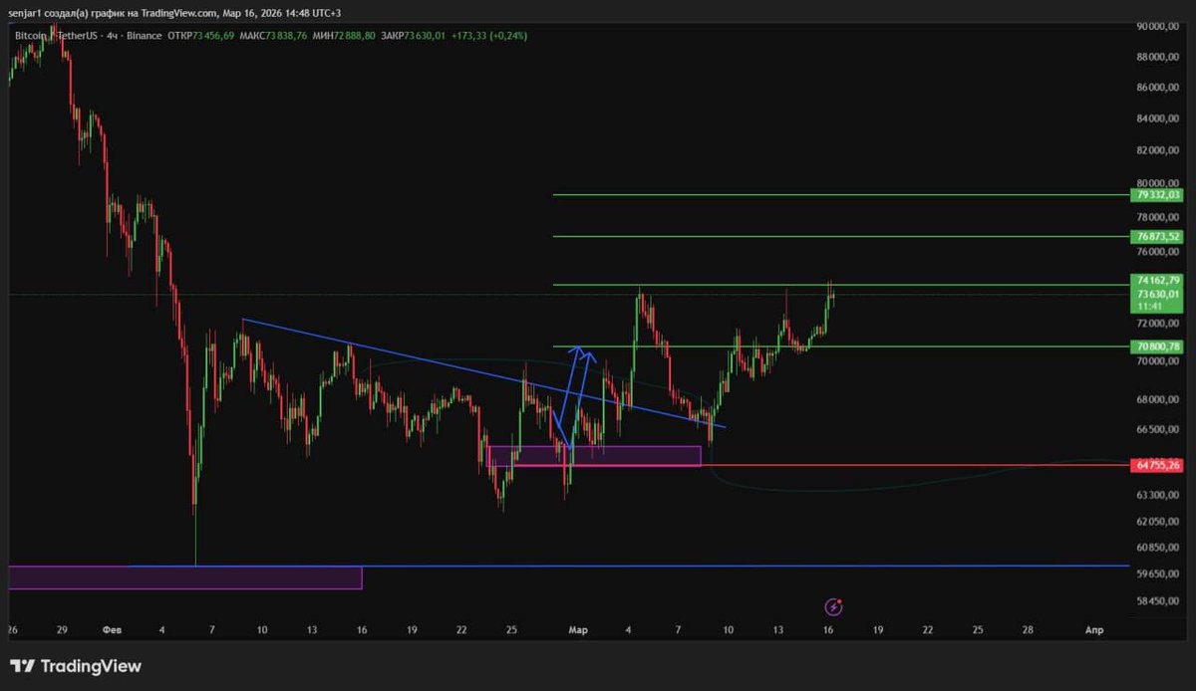
Task: Select the pink rectangle zone near 65000
Action: click(594, 455)
